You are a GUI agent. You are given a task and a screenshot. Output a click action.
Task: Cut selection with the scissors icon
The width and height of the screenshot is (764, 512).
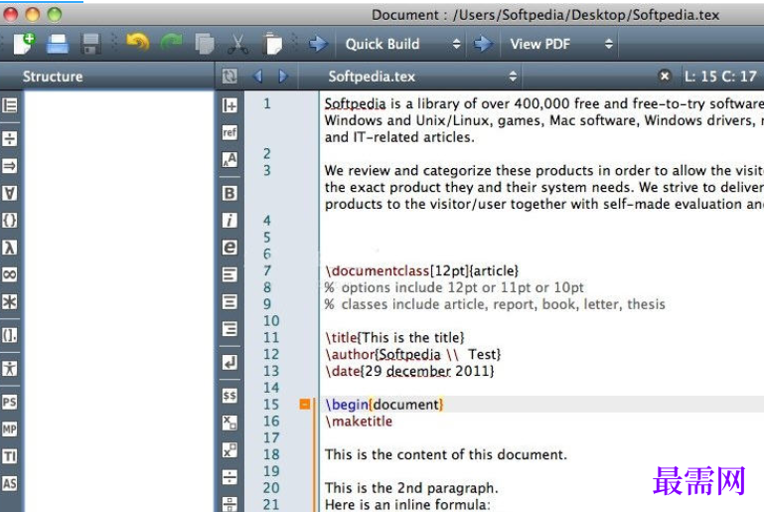237,44
